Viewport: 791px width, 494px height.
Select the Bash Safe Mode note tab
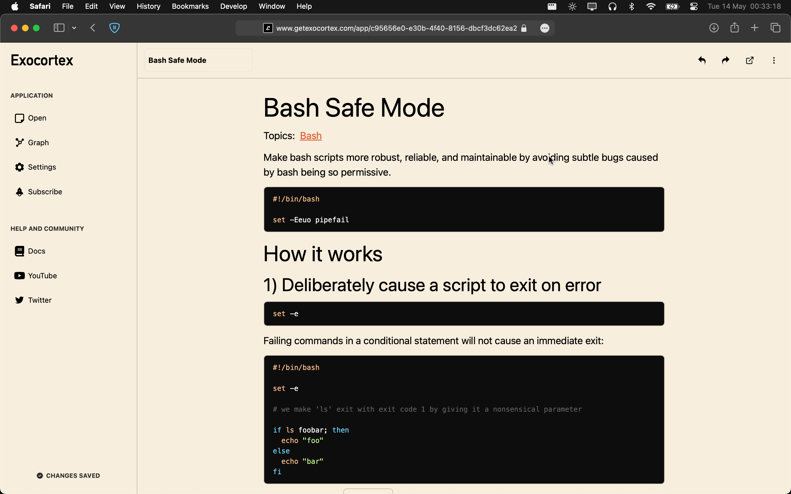tap(198, 60)
